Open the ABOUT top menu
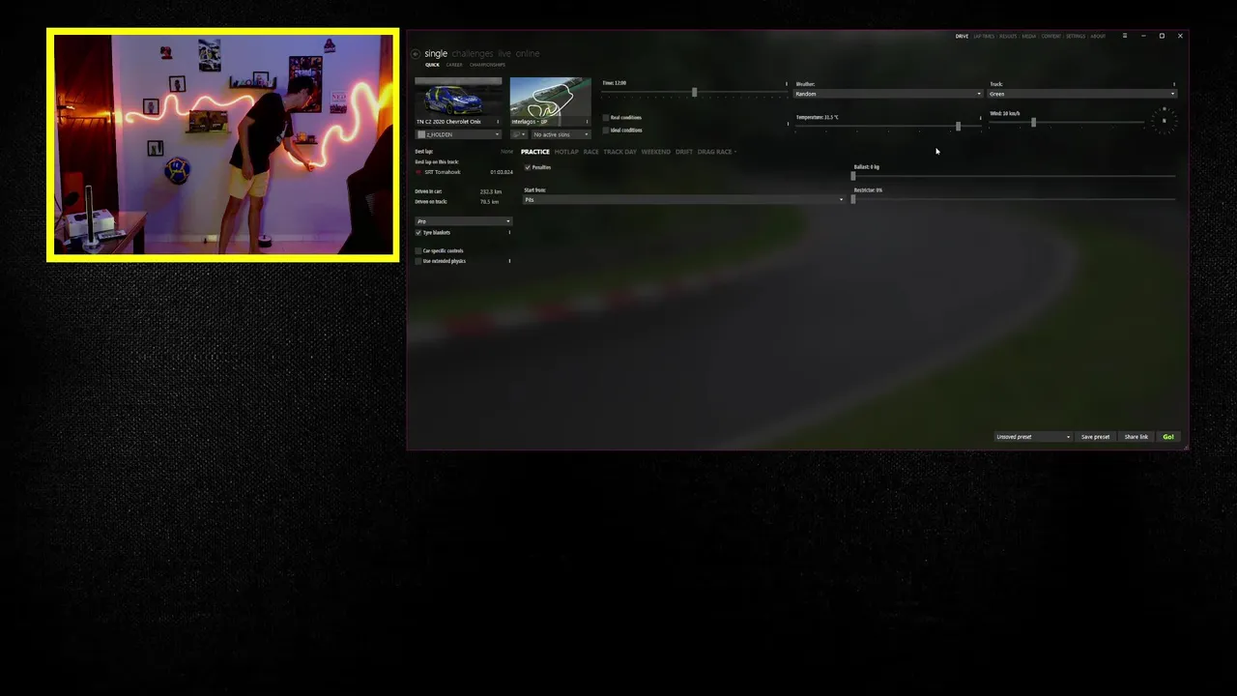This screenshot has height=696, width=1237. 1098,36
